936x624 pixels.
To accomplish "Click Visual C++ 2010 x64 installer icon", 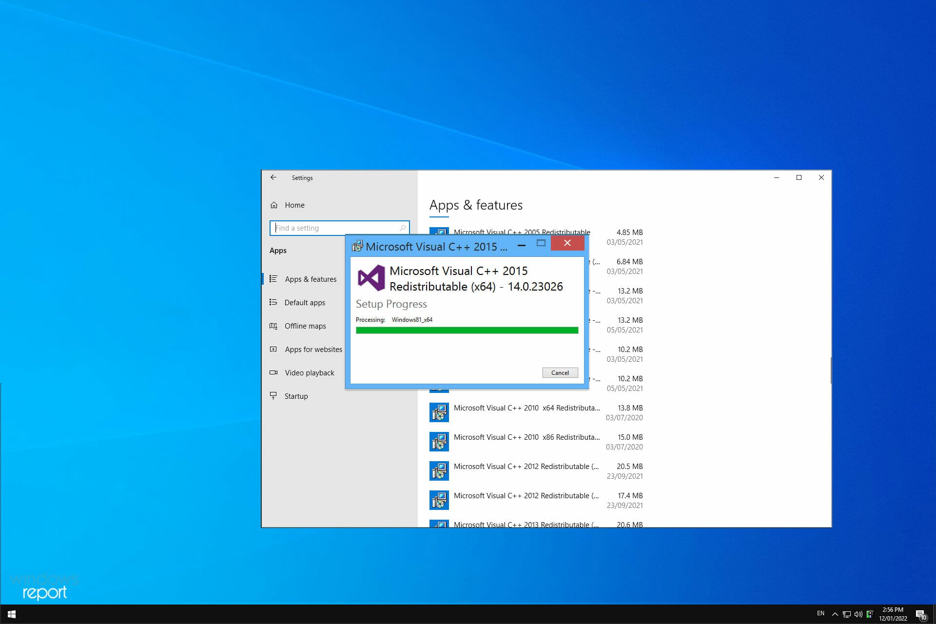I will coord(439,412).
